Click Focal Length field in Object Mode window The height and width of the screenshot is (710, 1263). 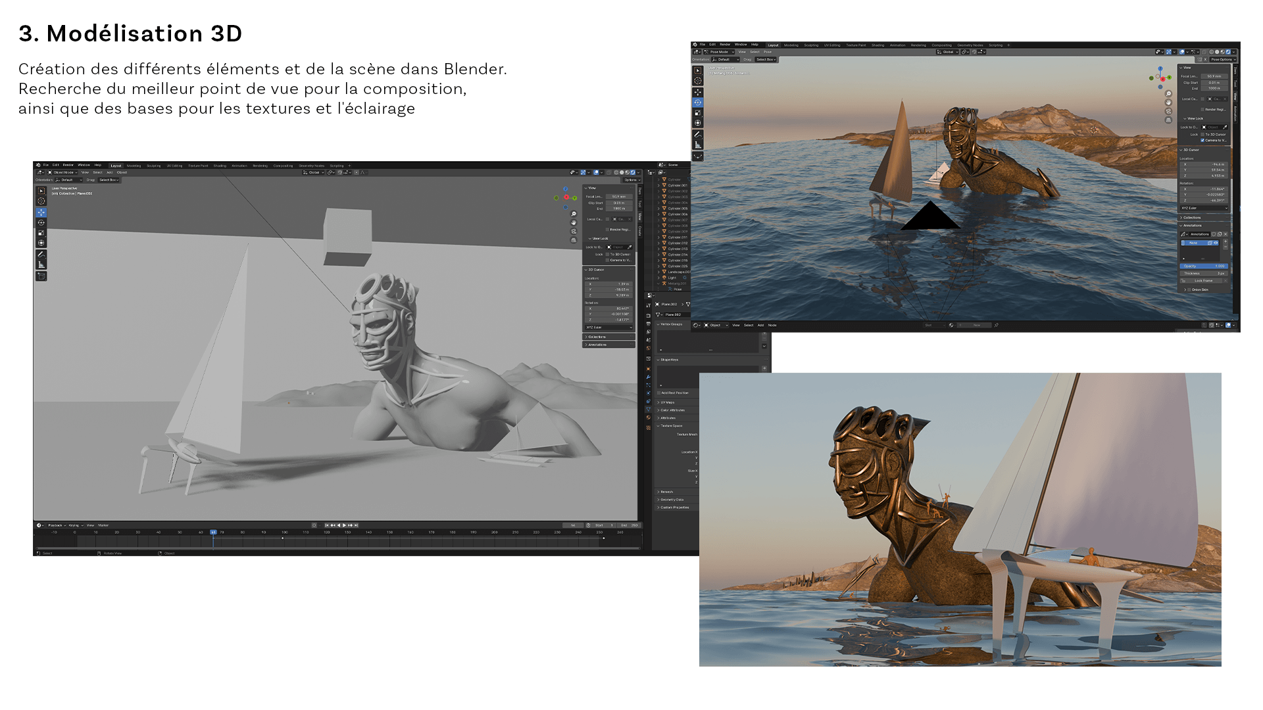618,197
